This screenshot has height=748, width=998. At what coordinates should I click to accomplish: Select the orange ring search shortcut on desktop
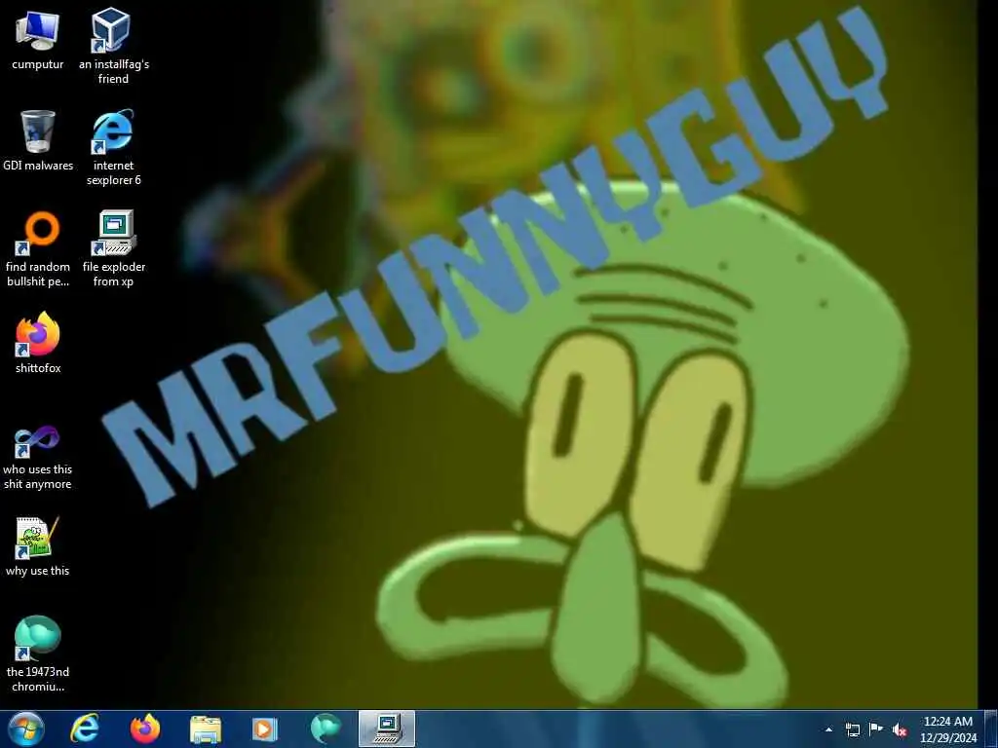click(38, 248)
